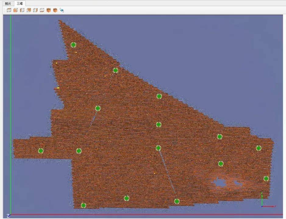
Task: Click the sixth wireframe view-cube toolbar icon
Action: coord(42,10)
